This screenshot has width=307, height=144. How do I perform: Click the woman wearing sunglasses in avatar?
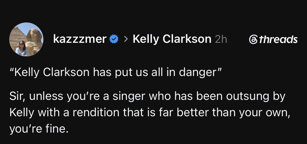pos(22,49)
